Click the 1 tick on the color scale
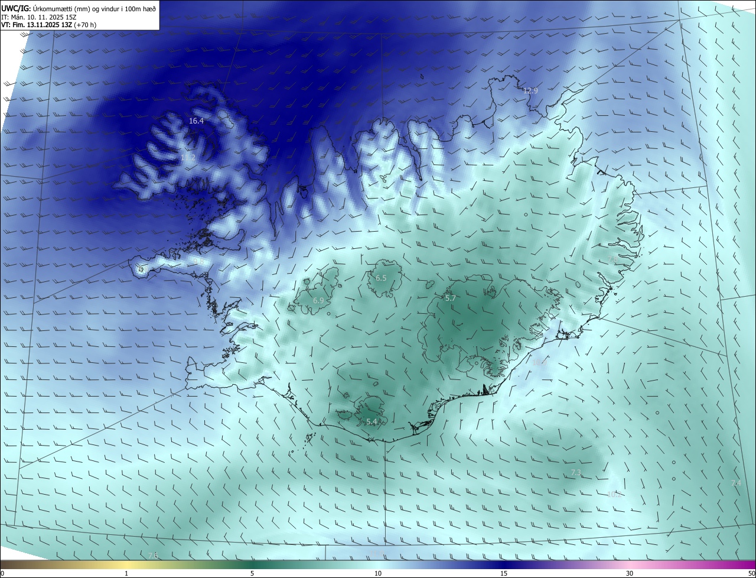The width and height of the screenshot is (756, 578). 126,573
